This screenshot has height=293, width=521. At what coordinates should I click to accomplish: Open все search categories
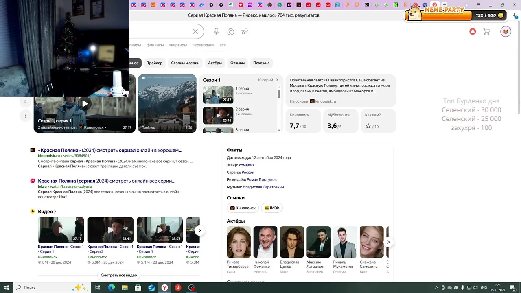[x=223, y=45]
